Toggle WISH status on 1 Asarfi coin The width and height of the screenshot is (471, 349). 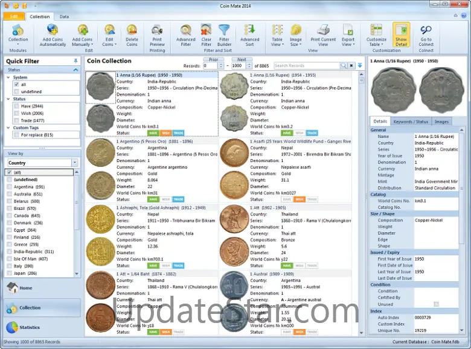click(300, 199)
